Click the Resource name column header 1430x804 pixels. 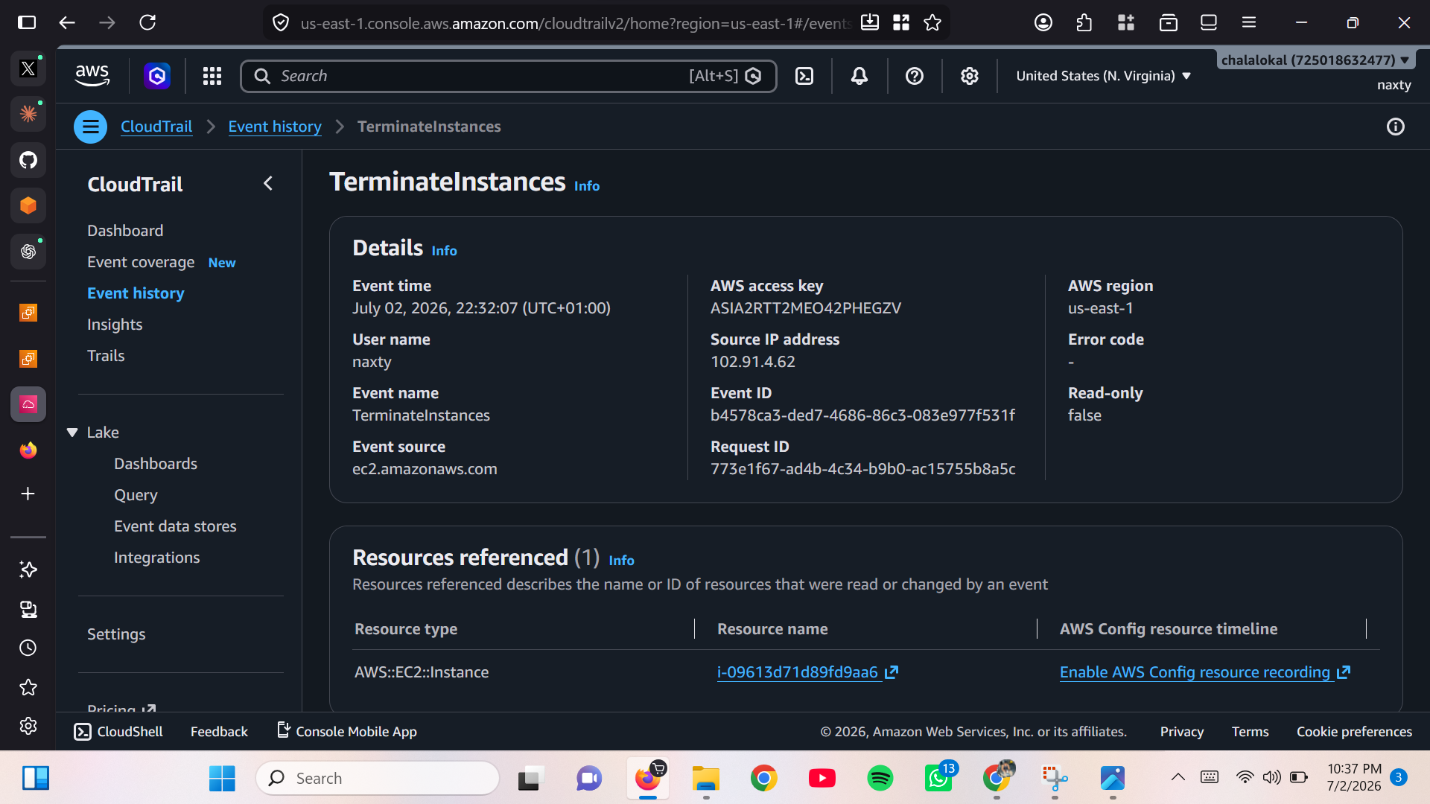coord(772,629)
